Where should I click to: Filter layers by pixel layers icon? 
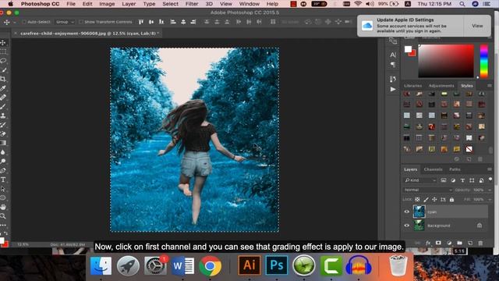tap(444, 180)
